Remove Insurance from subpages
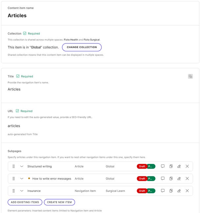This screenshot has height=213, width=200. click(x=187, y=191)
